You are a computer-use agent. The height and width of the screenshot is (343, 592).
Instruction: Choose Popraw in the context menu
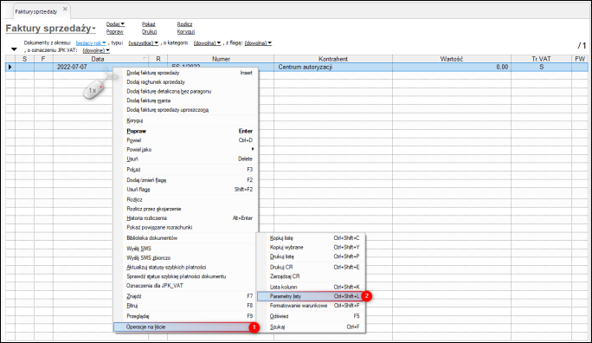[186, 131]
